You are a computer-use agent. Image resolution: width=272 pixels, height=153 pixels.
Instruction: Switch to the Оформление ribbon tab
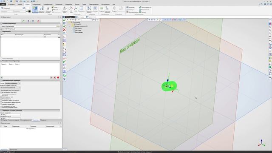[x=37, y=4]
